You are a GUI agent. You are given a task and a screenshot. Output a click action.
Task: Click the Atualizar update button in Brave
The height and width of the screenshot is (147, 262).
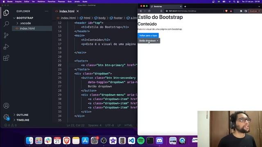coord(255,11)
